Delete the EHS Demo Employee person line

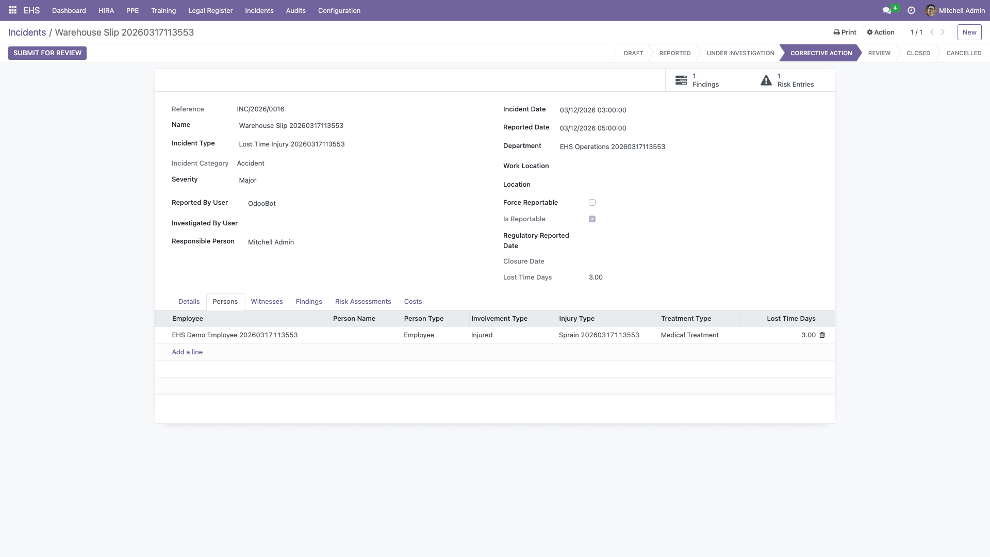[x=822, y=335]
